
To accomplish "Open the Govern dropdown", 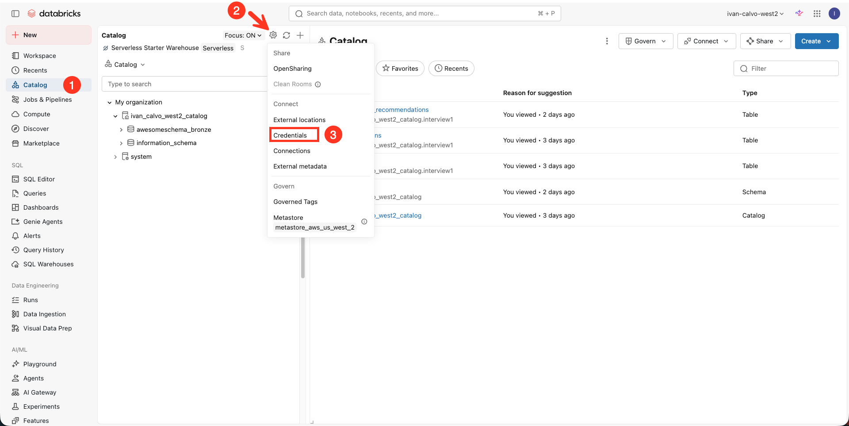I will (x=646, y=41).
